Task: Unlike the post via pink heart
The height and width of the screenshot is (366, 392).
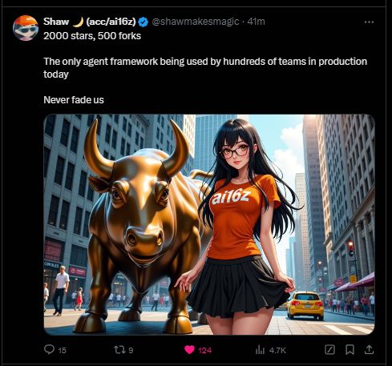Action: [189, 350]
